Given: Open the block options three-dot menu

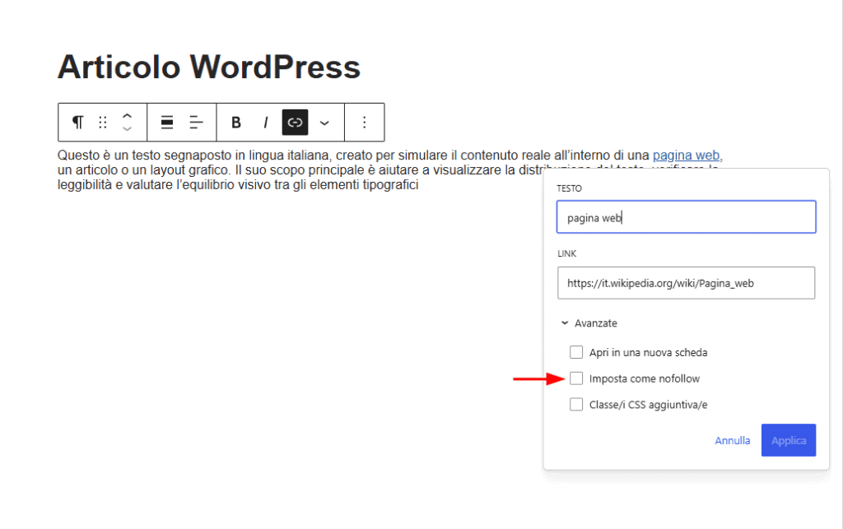Looking at the screenshot, I should pyautogui.click(x=365, y=123).
